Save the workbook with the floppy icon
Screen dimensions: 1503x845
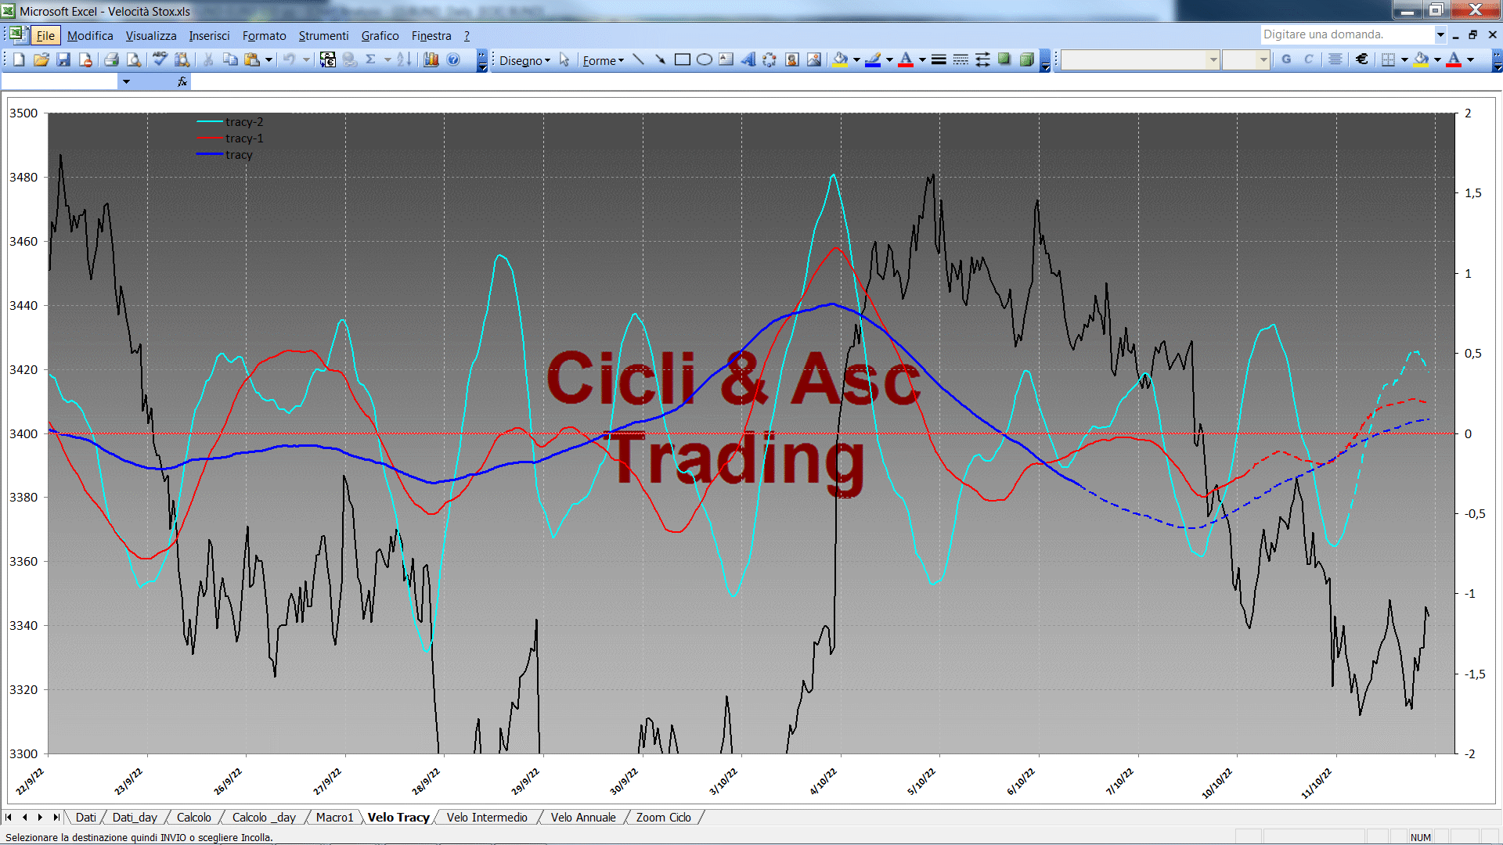63,59
